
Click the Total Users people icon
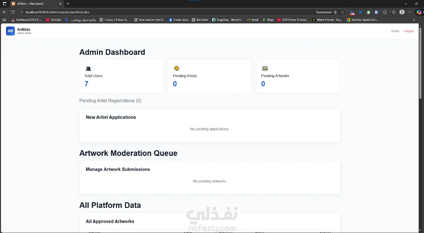click(x=88, y=69)
